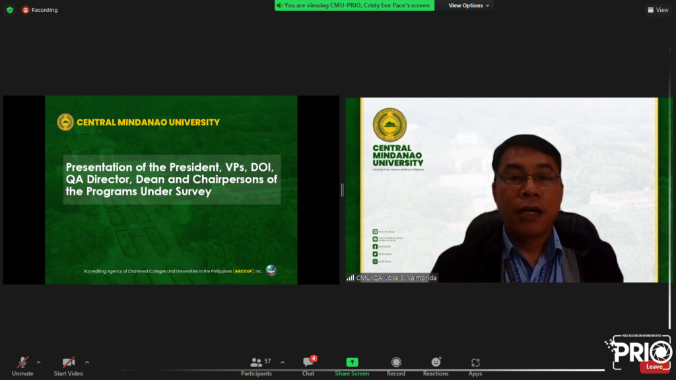Click the divider handle between shared screen and video

coord(343,189)
